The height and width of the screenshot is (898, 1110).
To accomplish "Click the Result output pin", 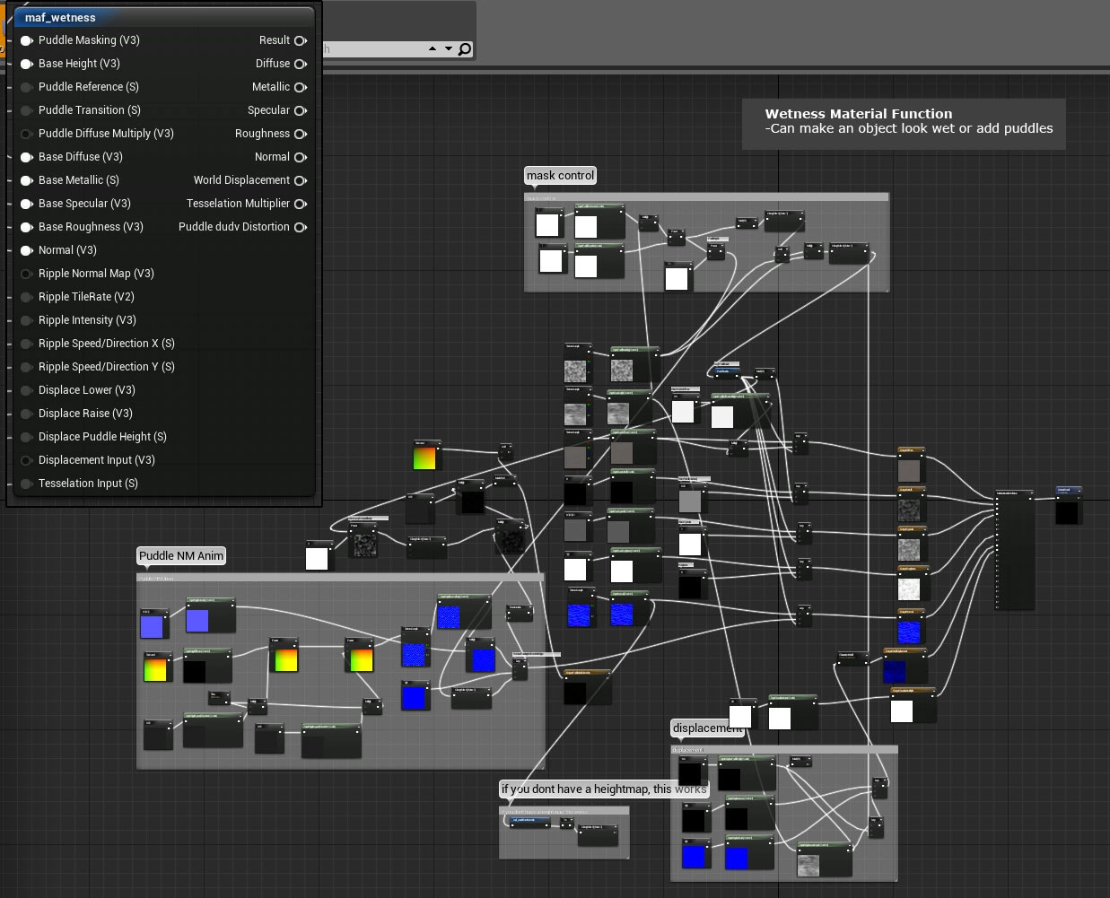I will (x=300, y=40).
